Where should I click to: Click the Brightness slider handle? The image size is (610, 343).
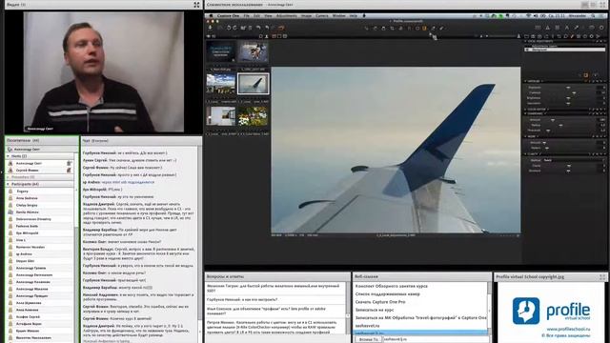[568, 98]
